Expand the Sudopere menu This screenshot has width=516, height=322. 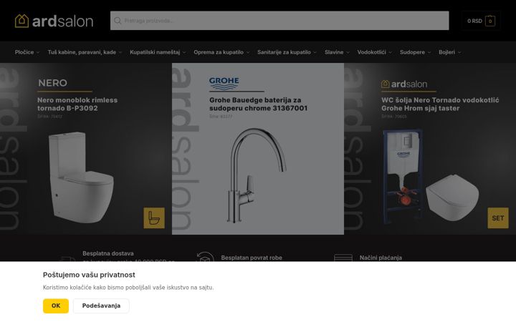(x=415, y=52)
